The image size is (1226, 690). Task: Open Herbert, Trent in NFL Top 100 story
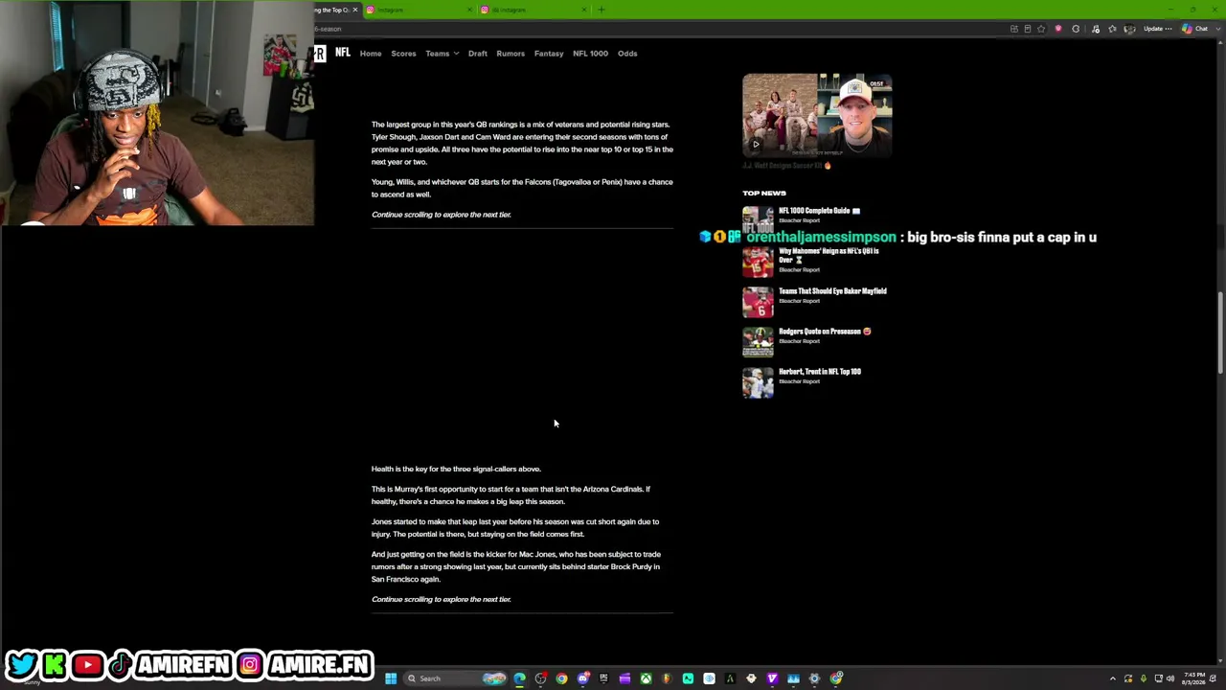(x=820, y=372)
